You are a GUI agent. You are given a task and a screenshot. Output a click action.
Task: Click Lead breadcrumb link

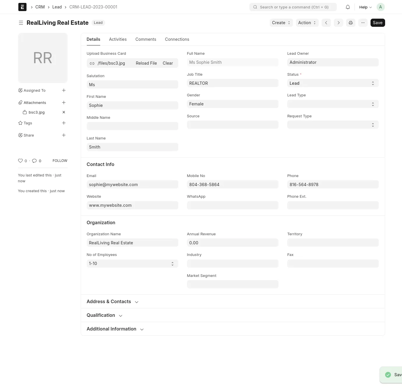(x=57, y=7)
